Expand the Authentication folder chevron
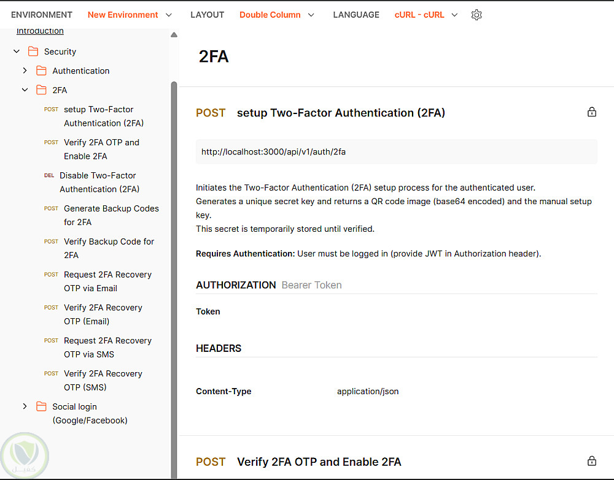614x480 pixels. 25,70
